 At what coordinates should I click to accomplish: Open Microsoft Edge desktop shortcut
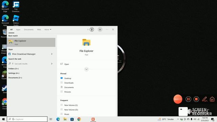5,6
